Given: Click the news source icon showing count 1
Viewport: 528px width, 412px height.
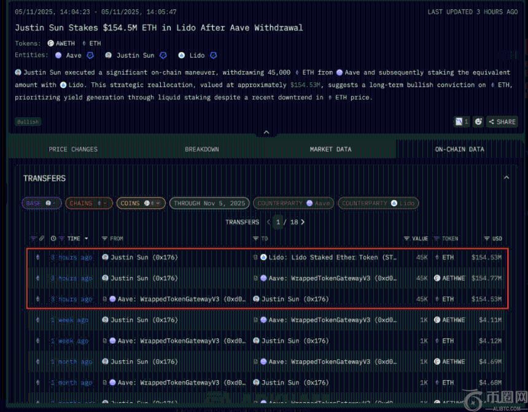Looking at the screenshot, I should [461, 122].
